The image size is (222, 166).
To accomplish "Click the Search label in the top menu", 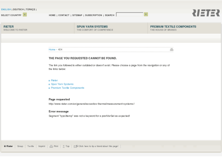I will [110, 15].
